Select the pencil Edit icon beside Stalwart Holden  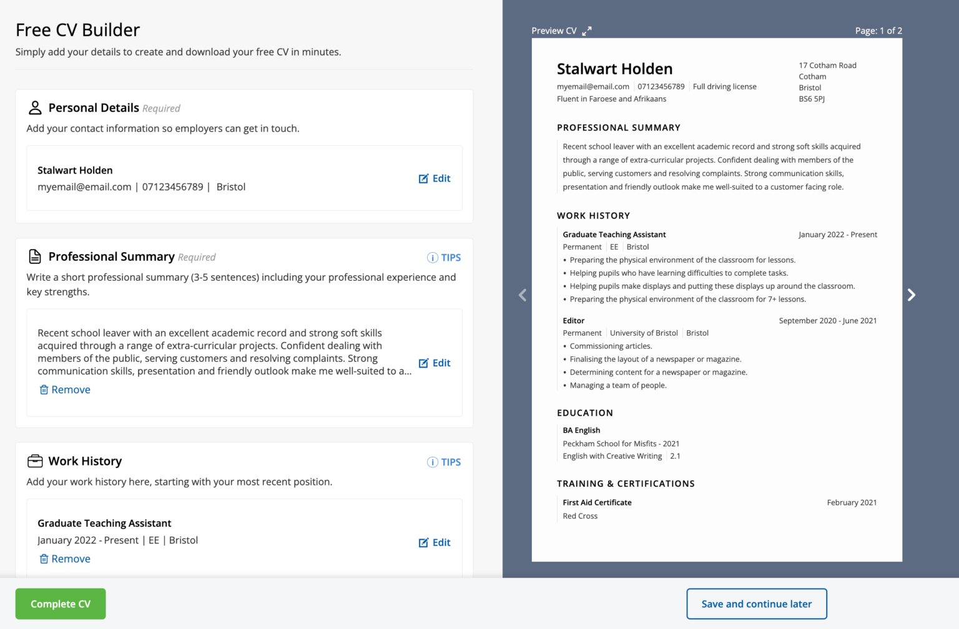[424, 178]
